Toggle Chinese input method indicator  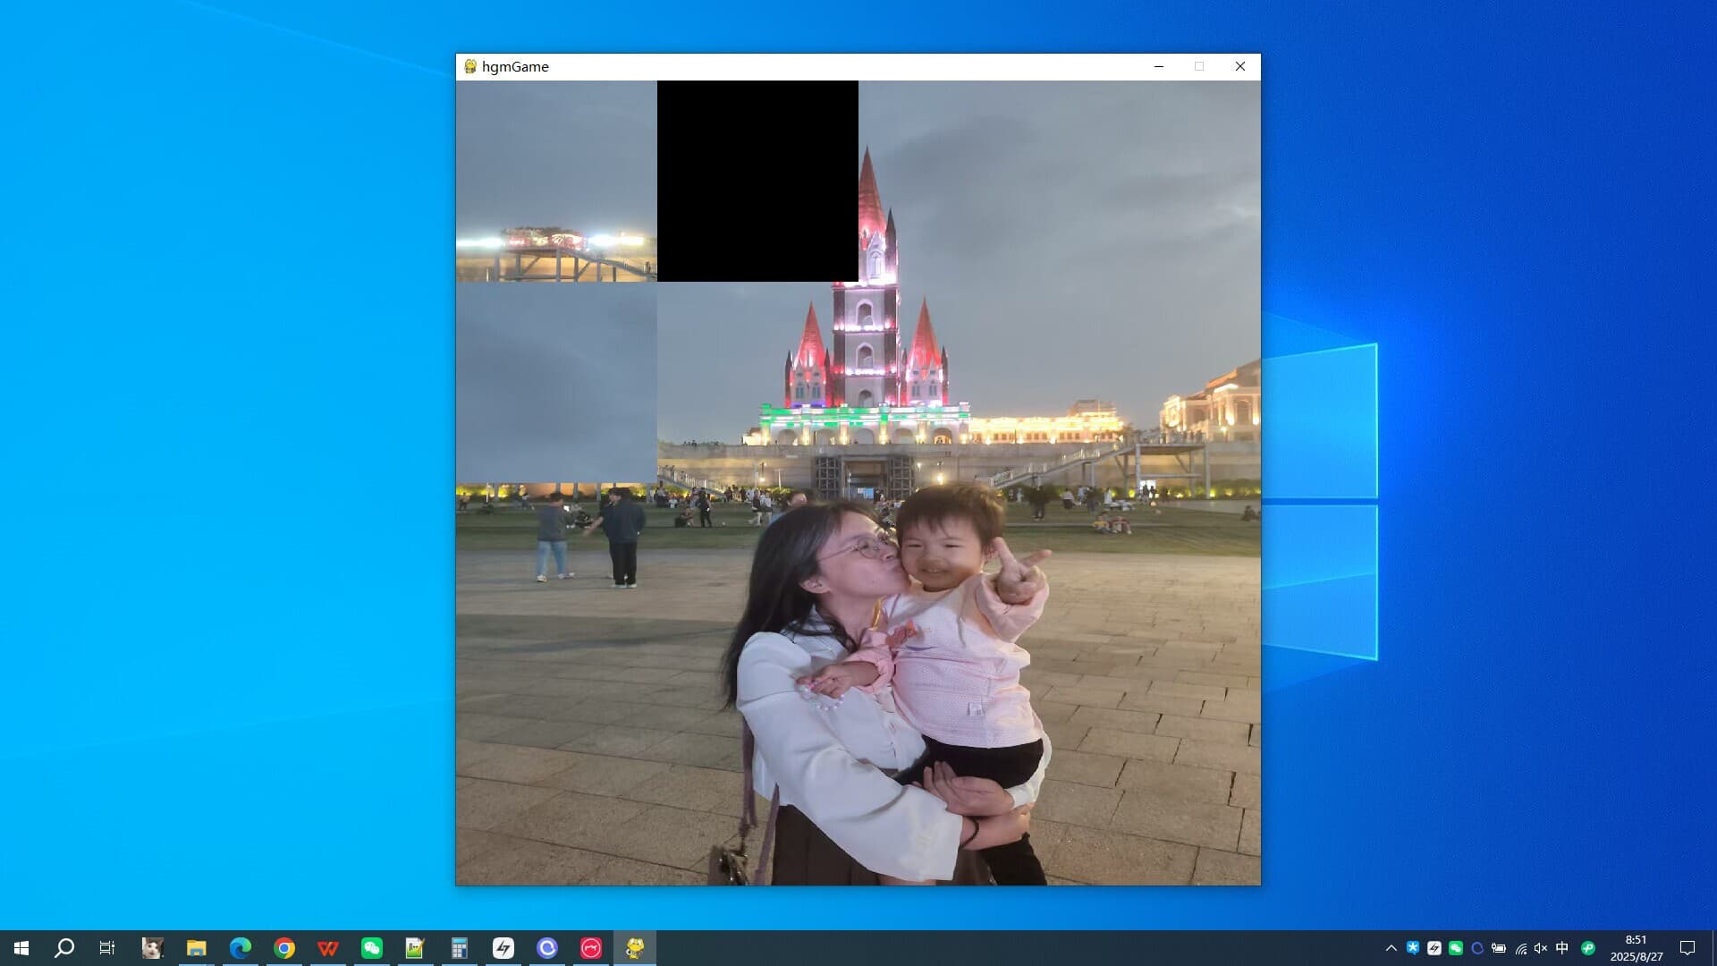point(1562,948)
